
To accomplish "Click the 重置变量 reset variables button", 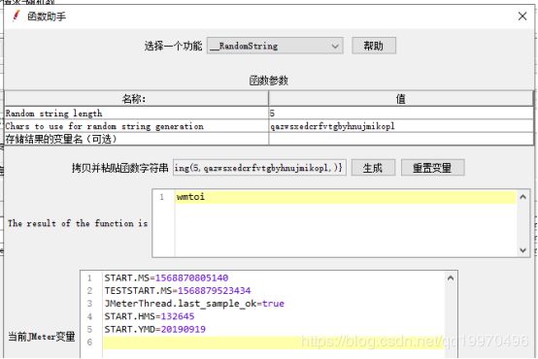I will 432,168.
